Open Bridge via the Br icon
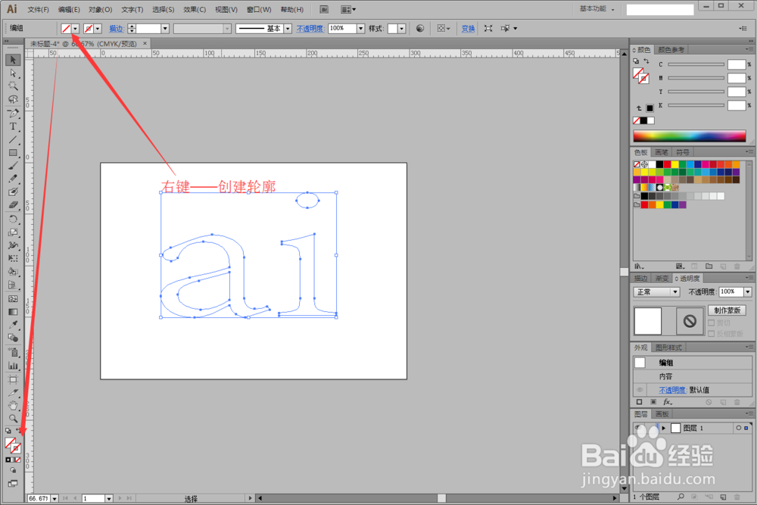Image resolution: width=757 pixels, height=505 pixels. click(325, 9)
